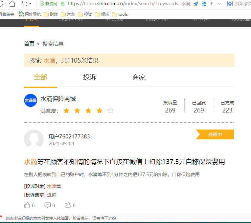251x223 pixels.
Task: Click the first satisfaction star
Action: click(x=66, y=111)
